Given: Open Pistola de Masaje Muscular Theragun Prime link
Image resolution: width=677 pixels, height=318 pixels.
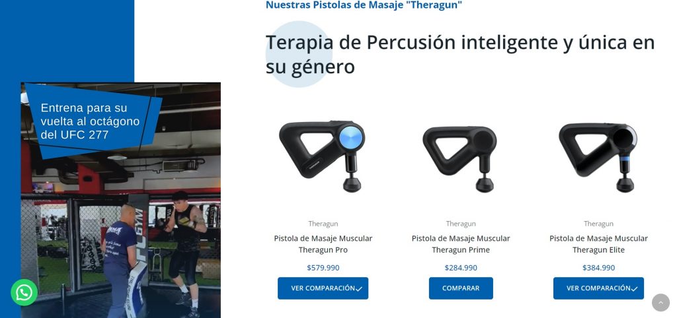Looking at the screenshot, I should (461, 244).
